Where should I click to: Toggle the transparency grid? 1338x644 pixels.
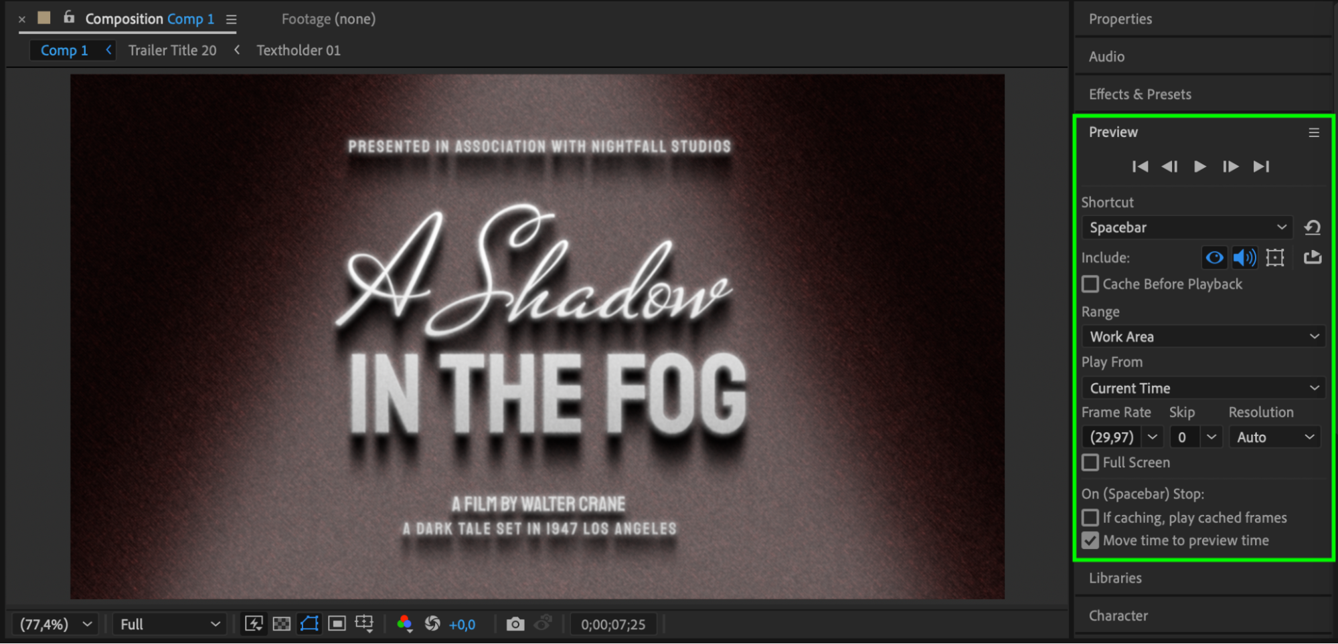282,624
